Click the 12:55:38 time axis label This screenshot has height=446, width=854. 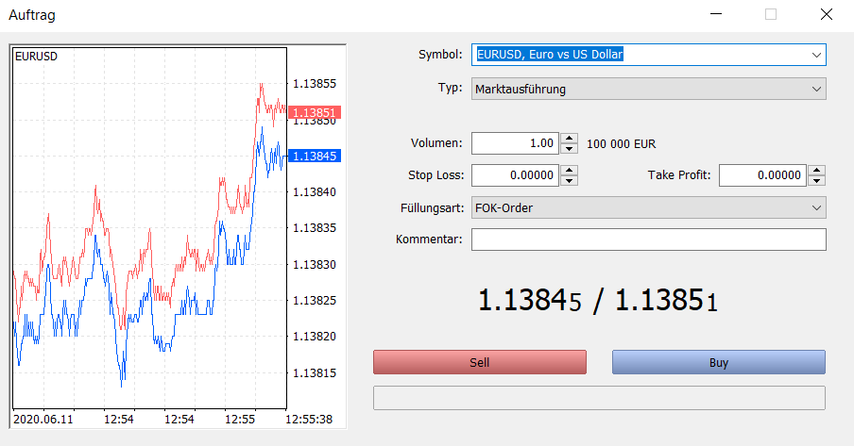pos(309,420)
